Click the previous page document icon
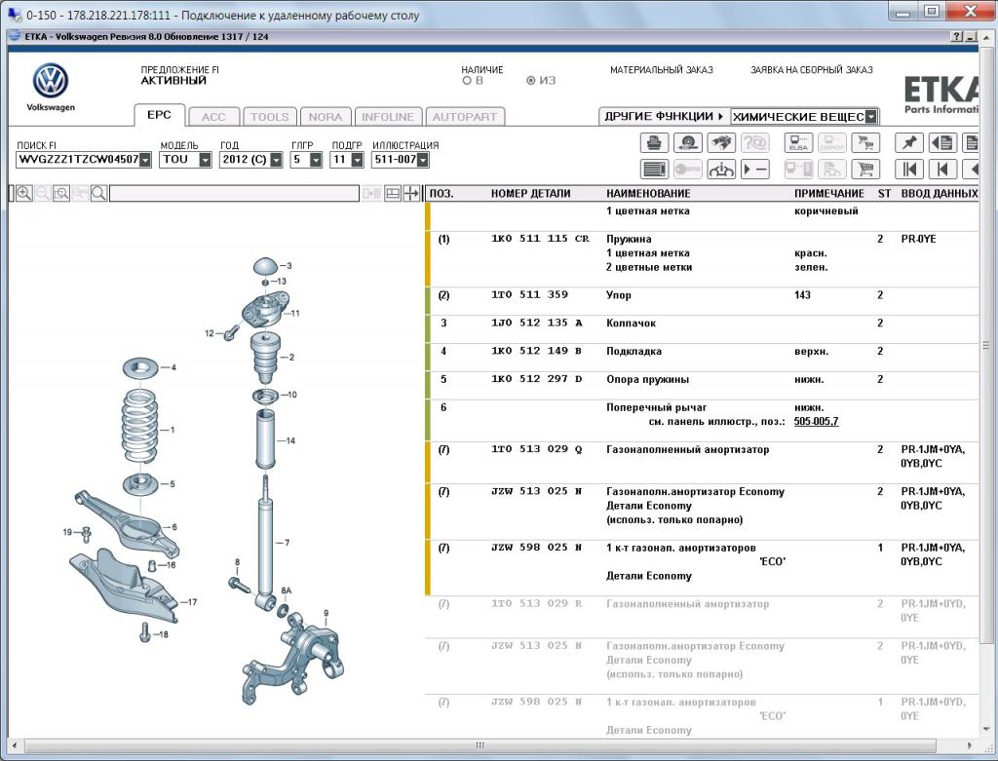The width and height of the screenshot is (998, 761). tap(942, 142)
